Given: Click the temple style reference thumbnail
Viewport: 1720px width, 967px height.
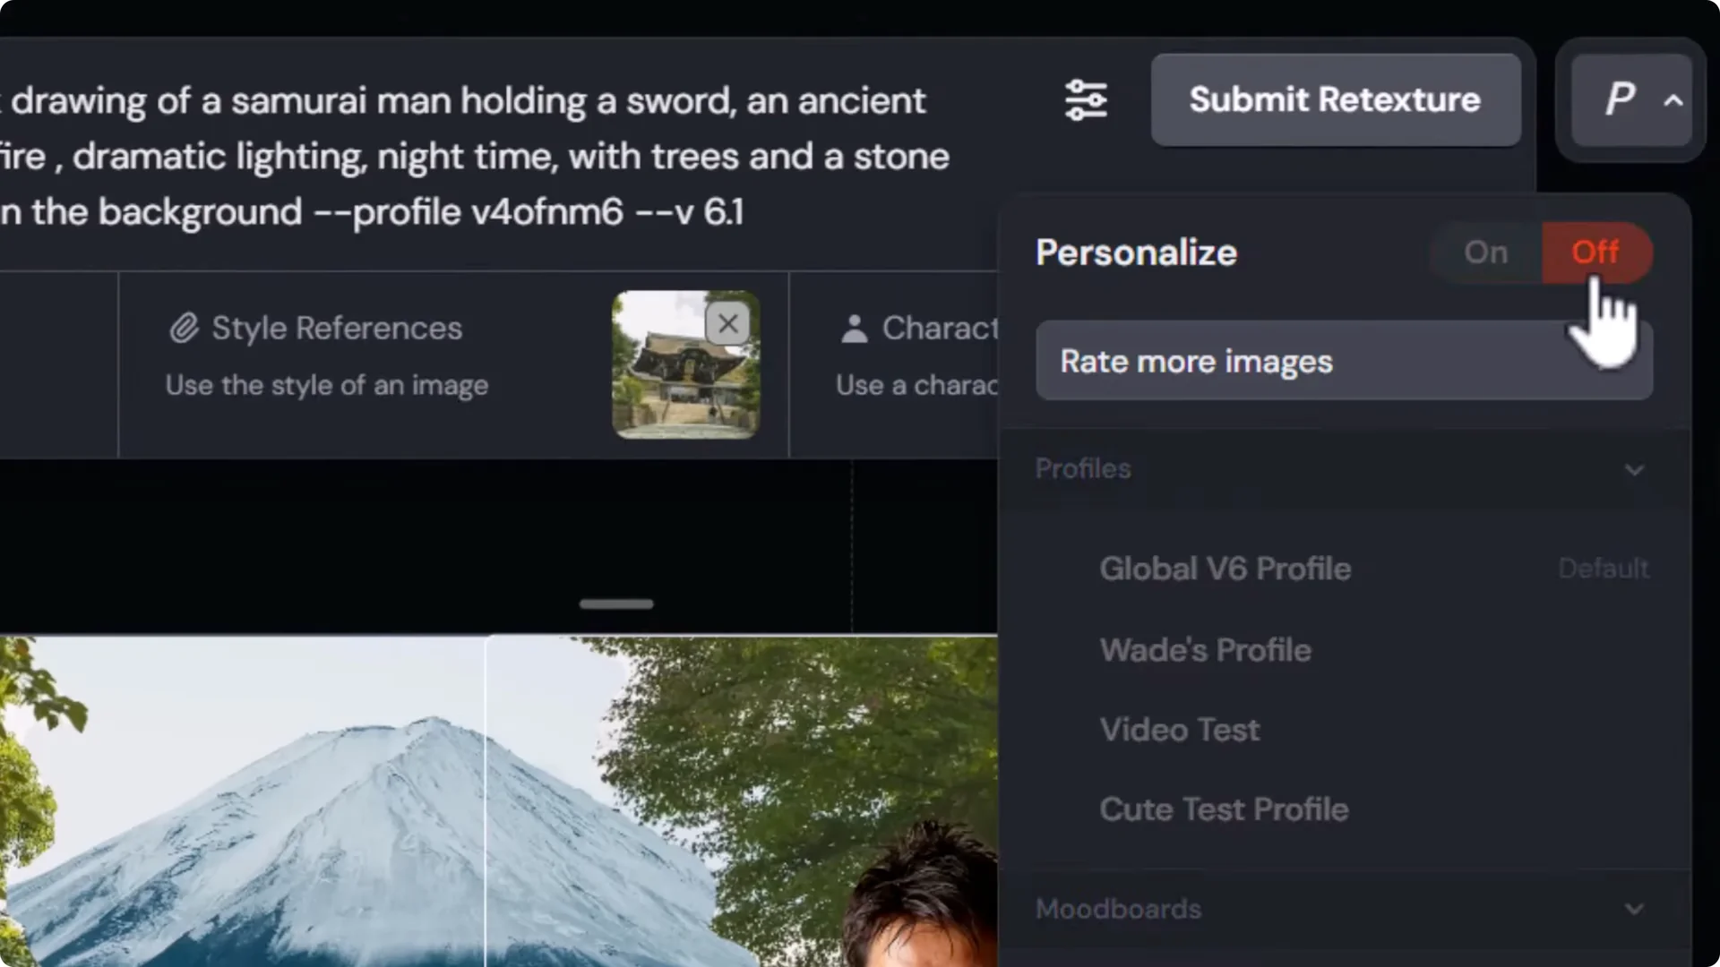Looking at the screenshot, I should tap(685, 365).
